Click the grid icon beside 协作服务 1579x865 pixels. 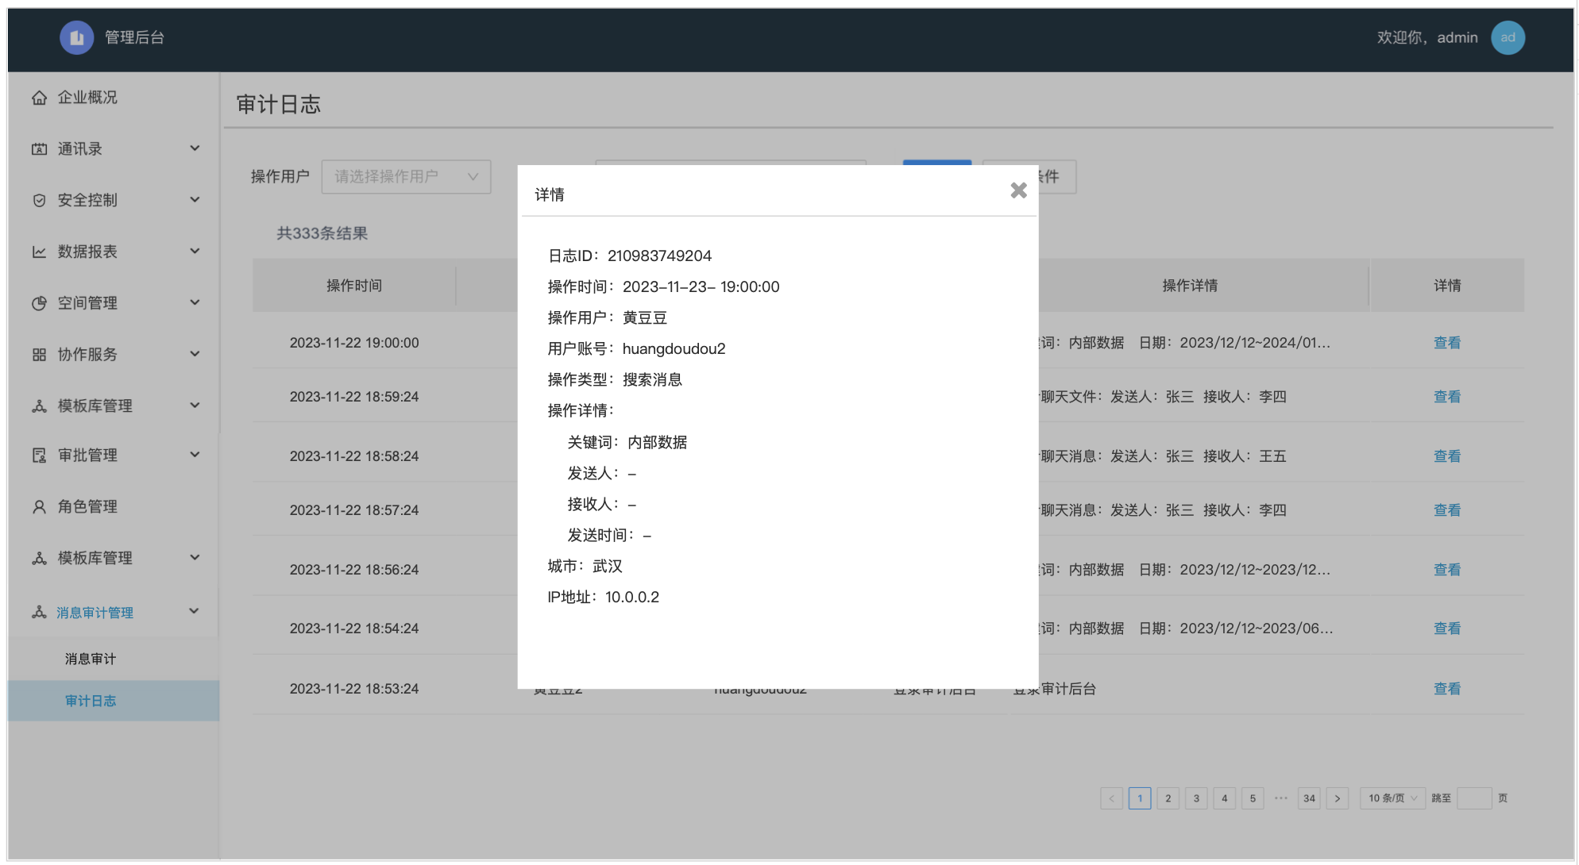tap(39, 355)
